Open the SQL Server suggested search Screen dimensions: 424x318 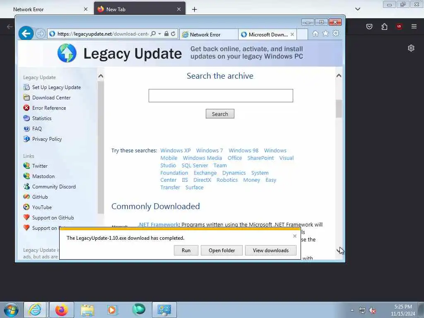[x=195, y=166]
